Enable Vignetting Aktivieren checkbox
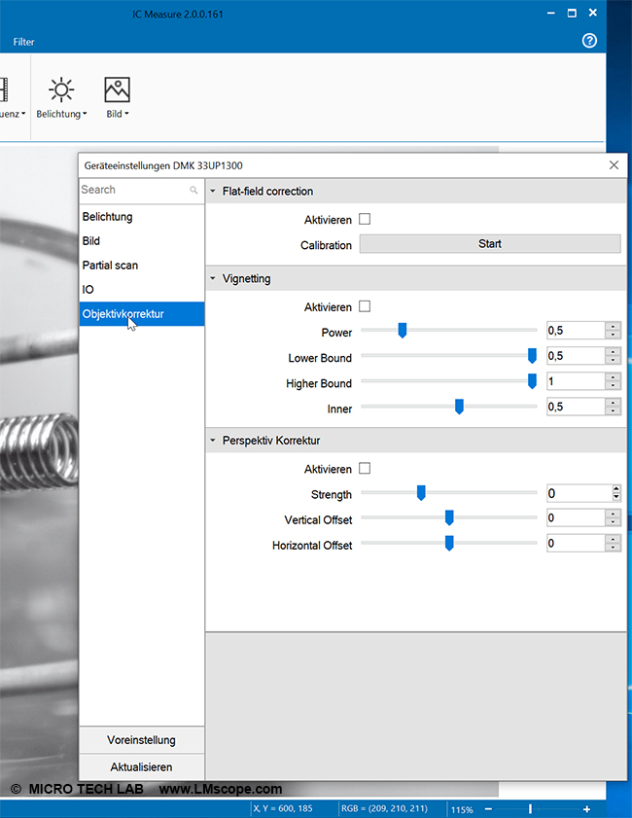 (x=365, y=306)
